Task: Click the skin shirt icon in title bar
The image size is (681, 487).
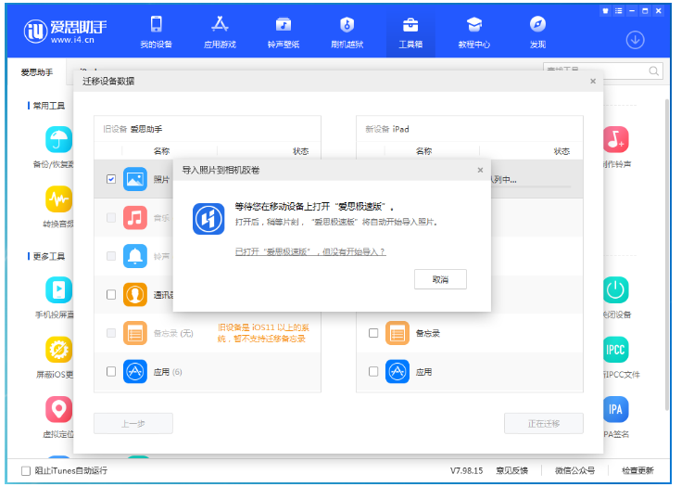Action: [605, 11]
